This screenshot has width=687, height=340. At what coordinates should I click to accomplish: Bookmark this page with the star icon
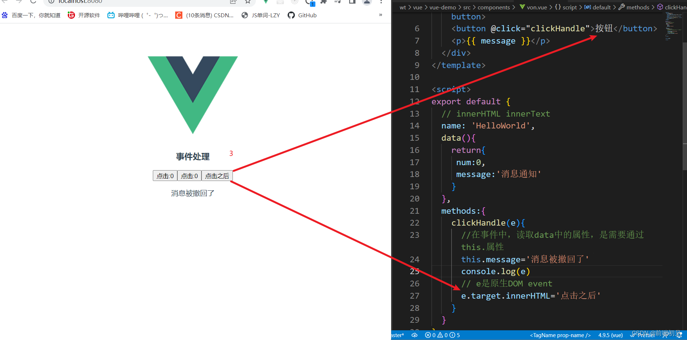[x=248, y=2]
